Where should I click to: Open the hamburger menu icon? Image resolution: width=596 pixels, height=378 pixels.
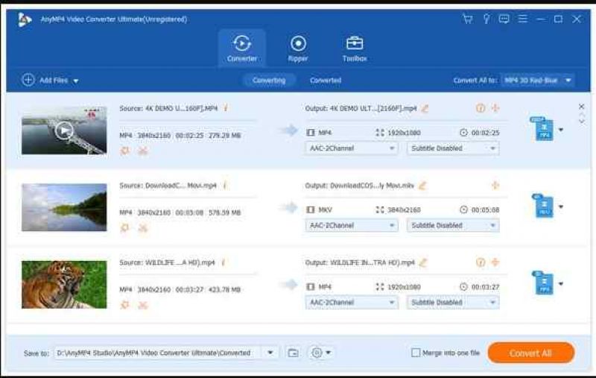click(523, 19)
